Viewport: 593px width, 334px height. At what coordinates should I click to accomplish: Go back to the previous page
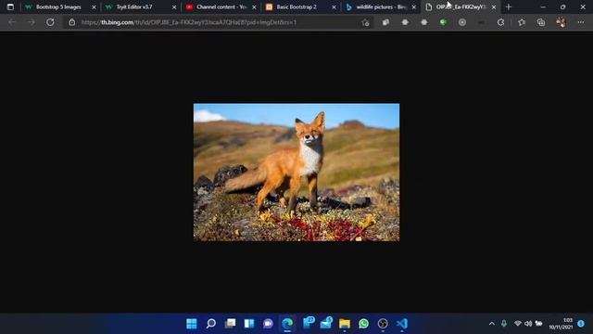(12, 22)
